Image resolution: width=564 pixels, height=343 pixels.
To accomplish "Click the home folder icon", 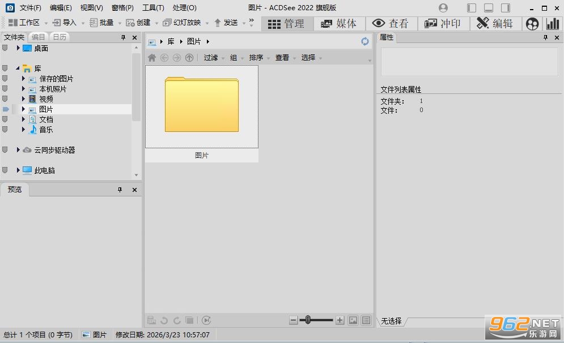I will click(x=152, y=58).
